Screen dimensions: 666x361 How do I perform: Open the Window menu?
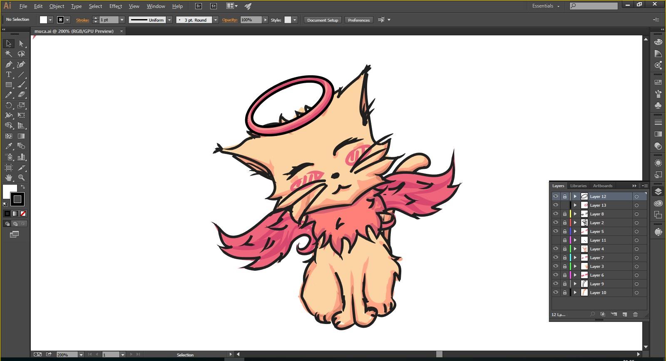point(156,6)
